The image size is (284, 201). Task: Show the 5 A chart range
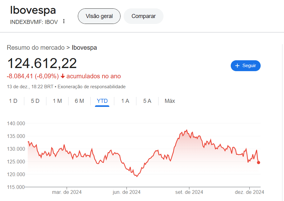147,101
